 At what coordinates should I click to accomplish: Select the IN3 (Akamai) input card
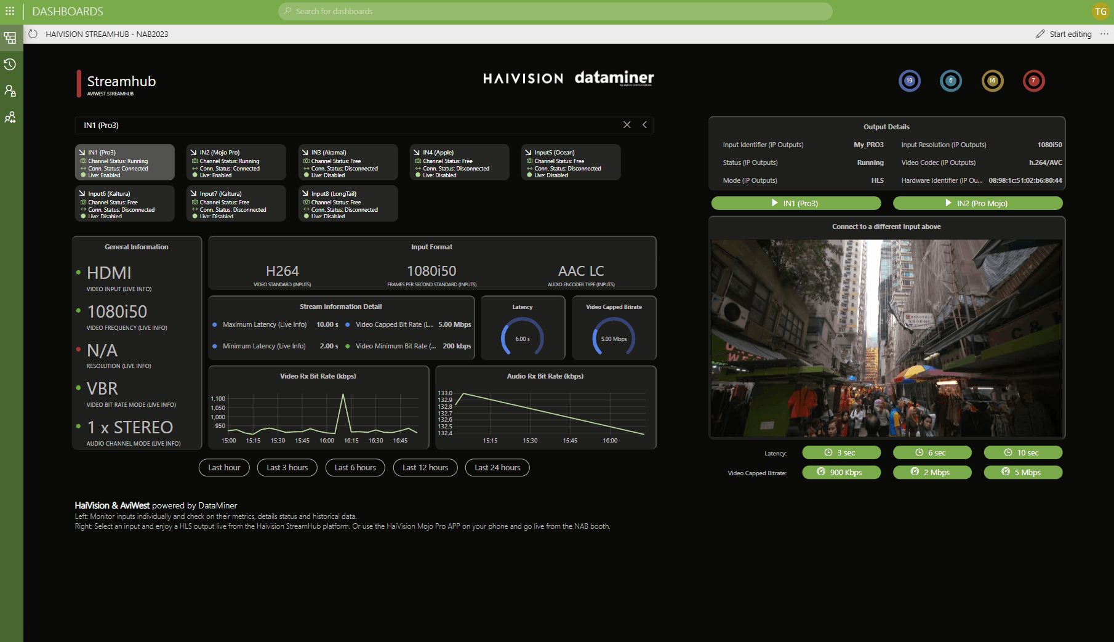[x=348, y=163]
